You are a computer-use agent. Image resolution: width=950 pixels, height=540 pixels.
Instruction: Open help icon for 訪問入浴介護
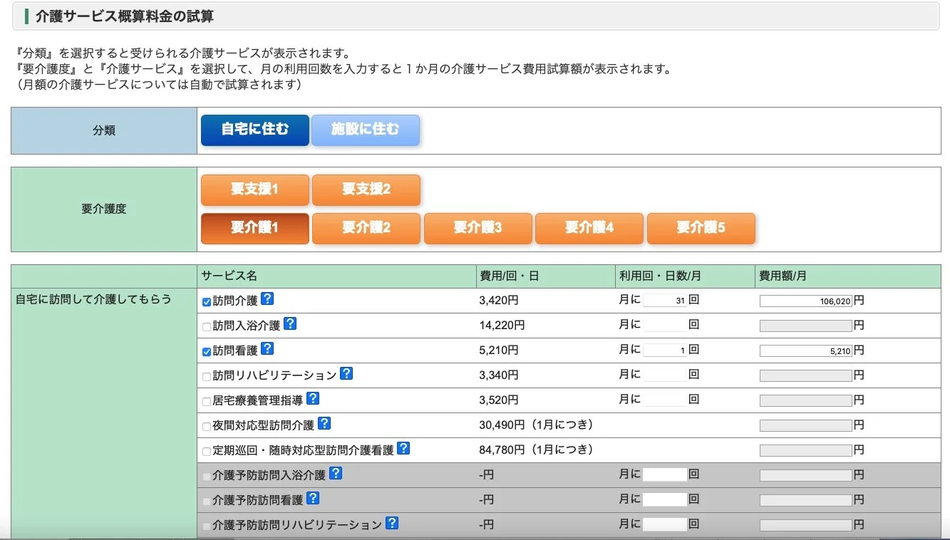tap(290, 323)
